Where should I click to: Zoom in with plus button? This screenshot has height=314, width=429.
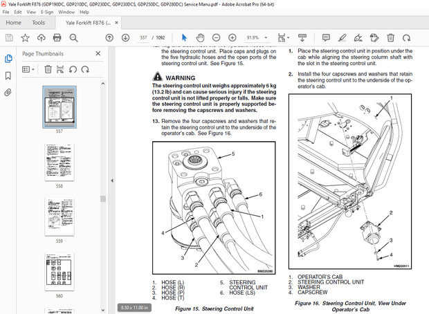tap(232, 38)
